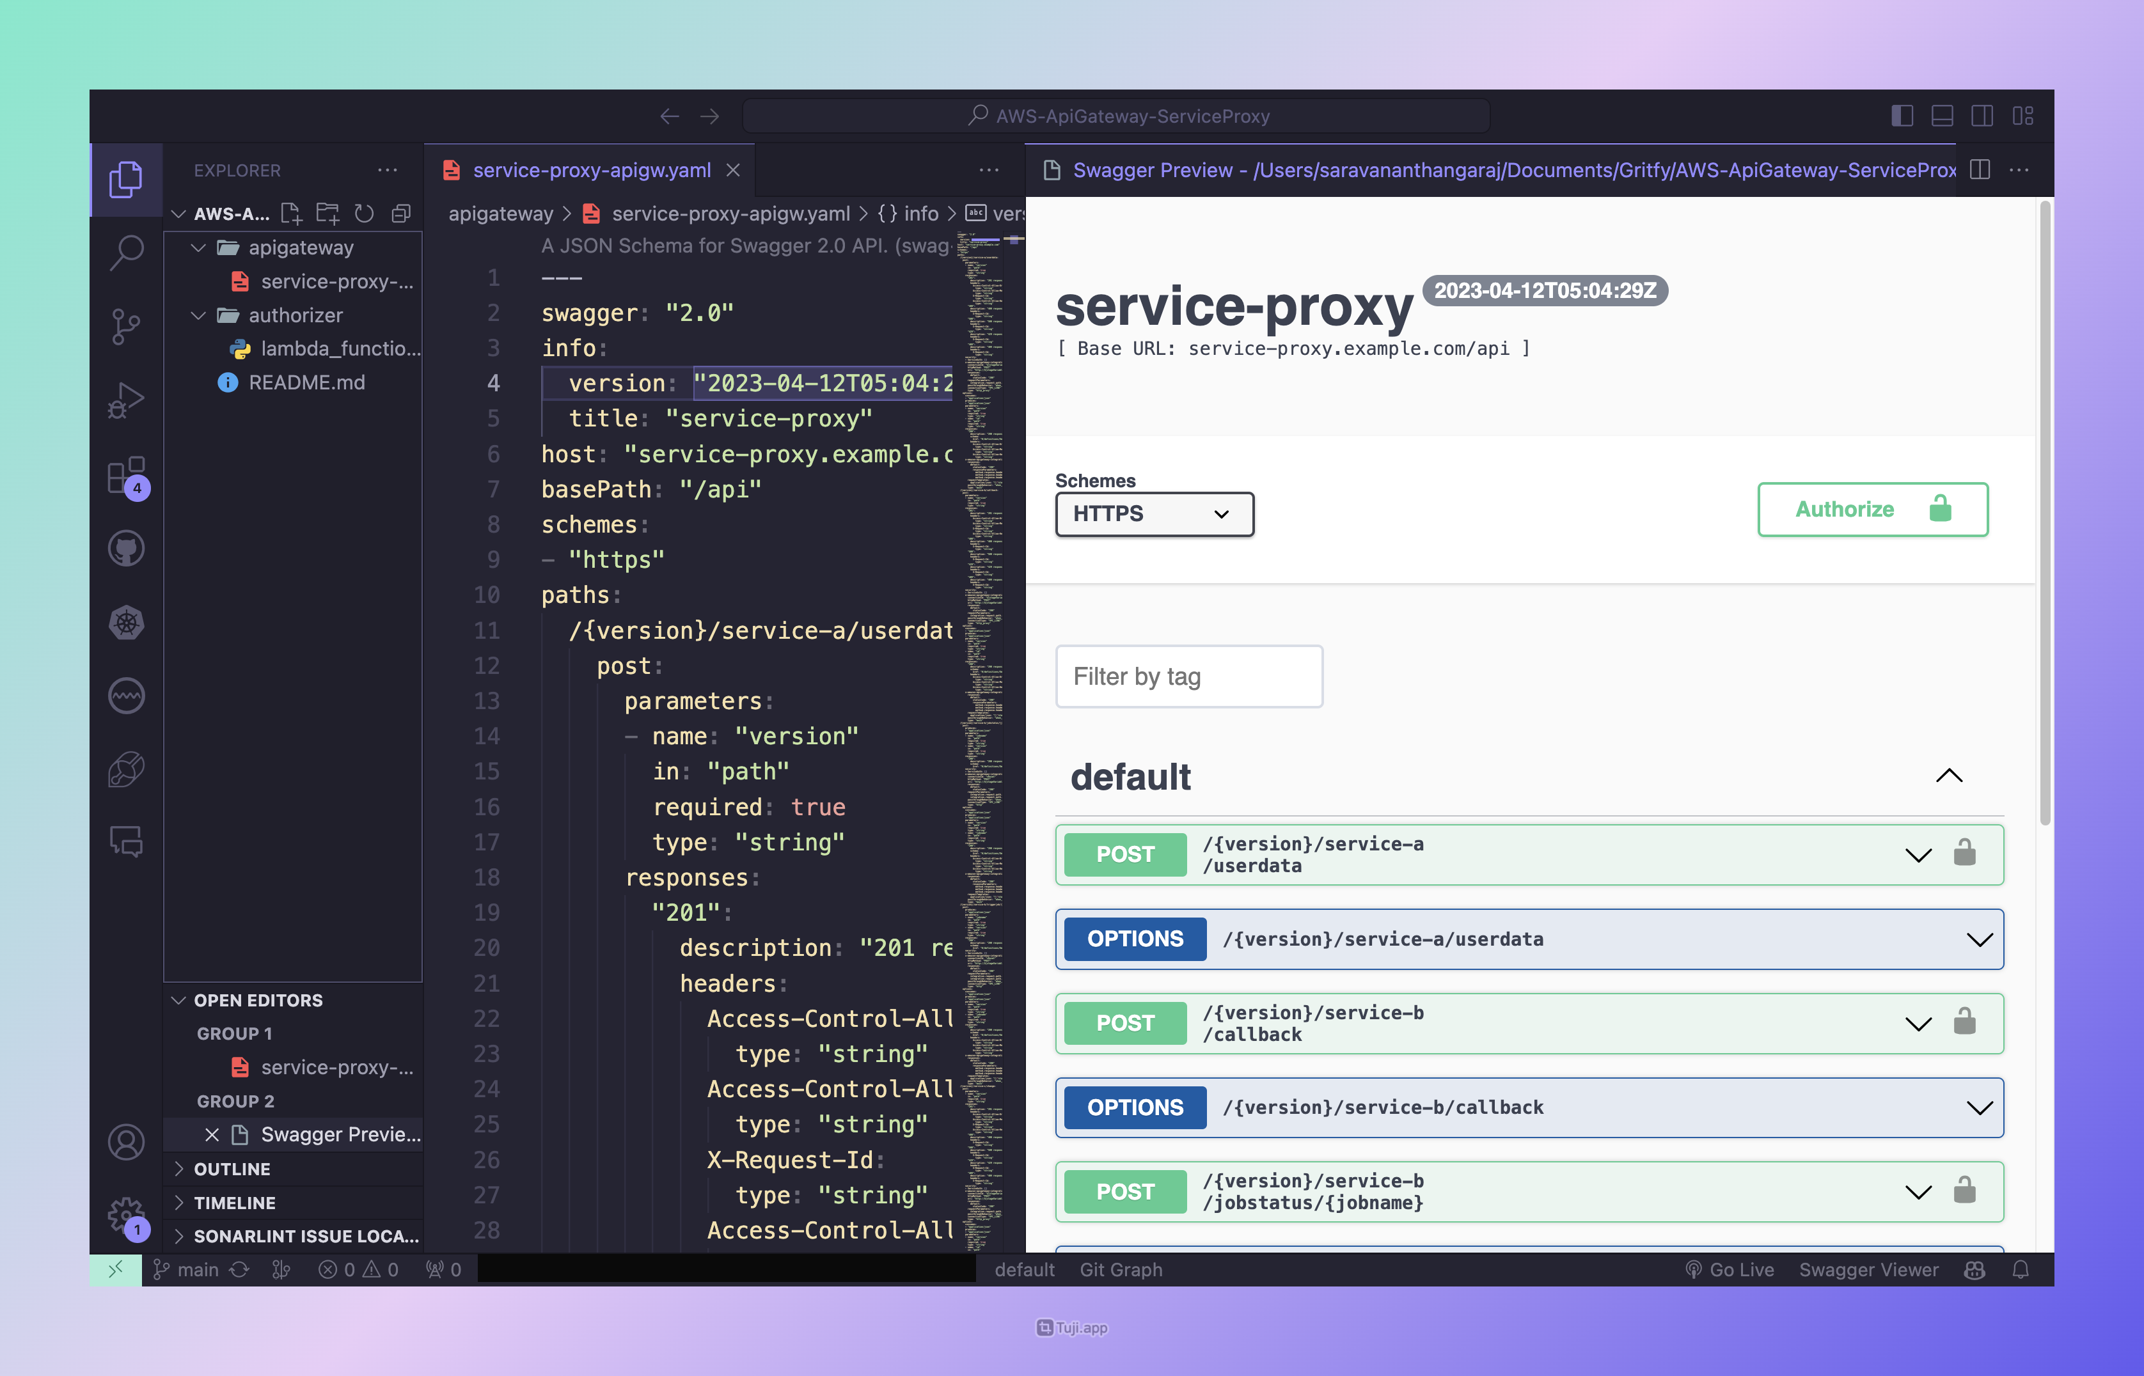Open the Explorer view in activity bar
The width and height of the screenshot is (2144, 1376).
[126, 180]
